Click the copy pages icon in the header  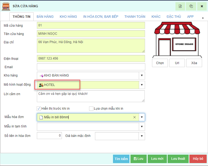[x=191, y=6]
